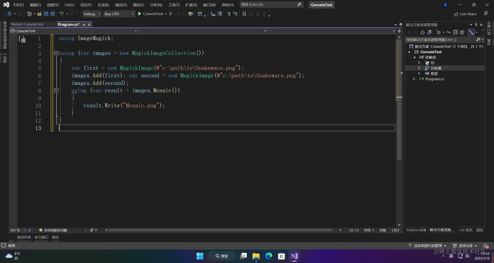Open the ConsoleTest navigation combo box in editor

74,31
